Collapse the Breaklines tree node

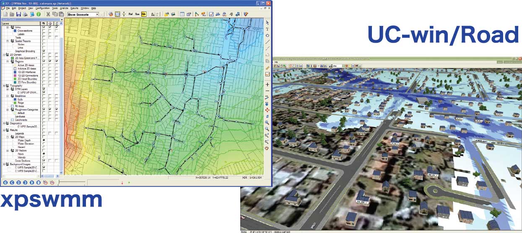click(x=7, y=96)
